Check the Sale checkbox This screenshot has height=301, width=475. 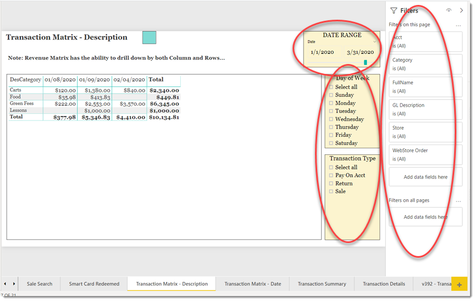tap(331, 192)
